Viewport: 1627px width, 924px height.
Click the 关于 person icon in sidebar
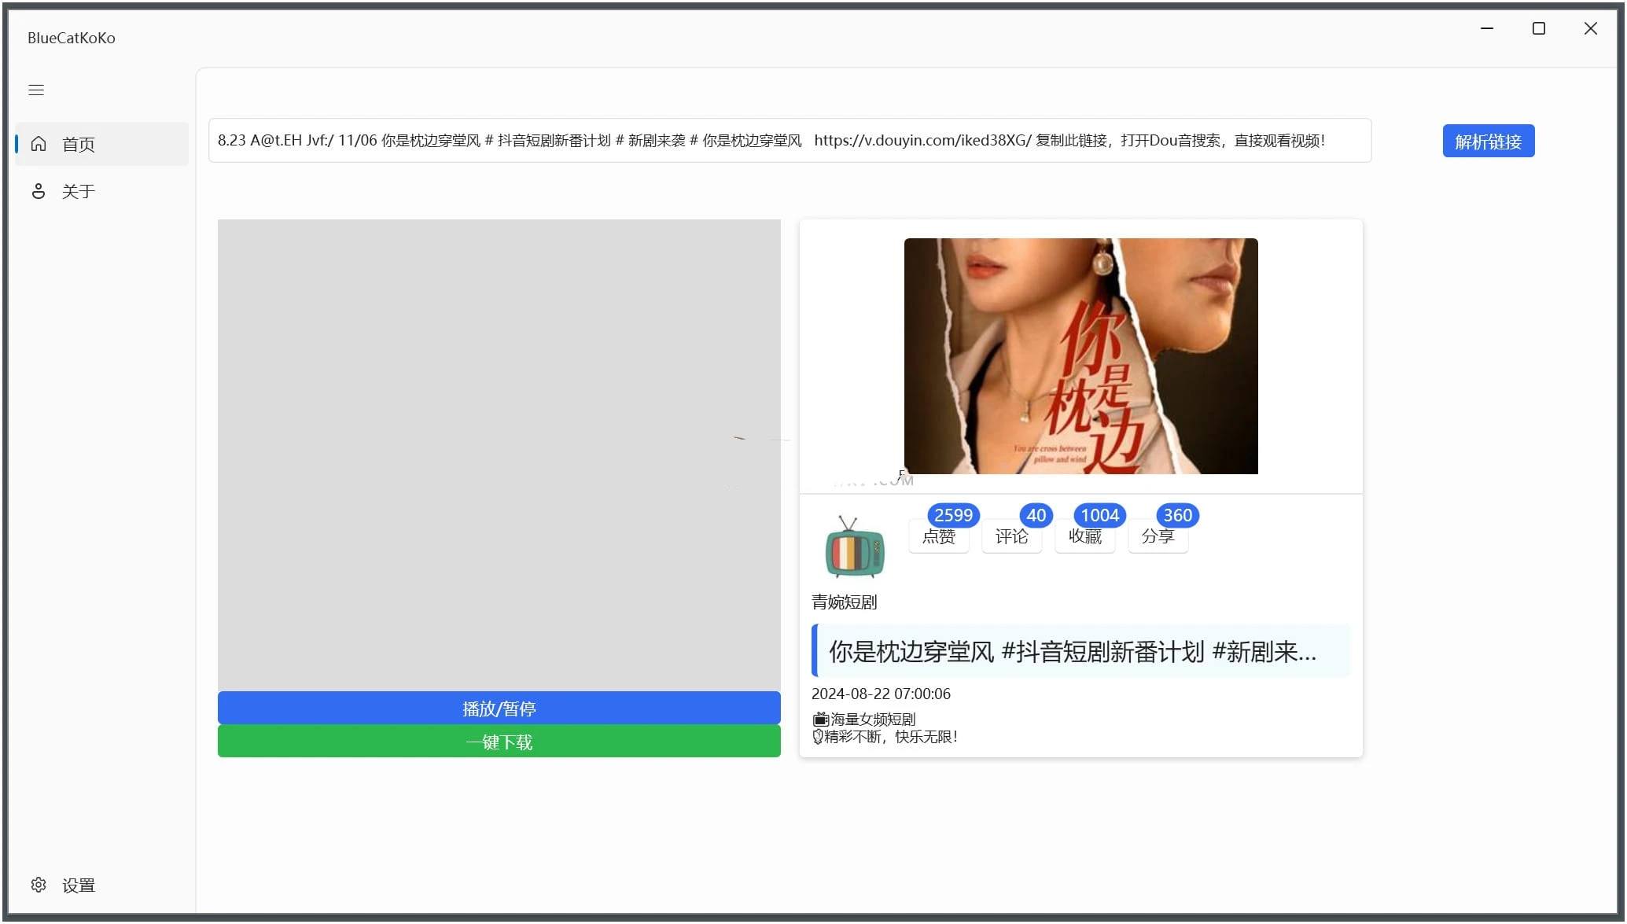(38, 190)
